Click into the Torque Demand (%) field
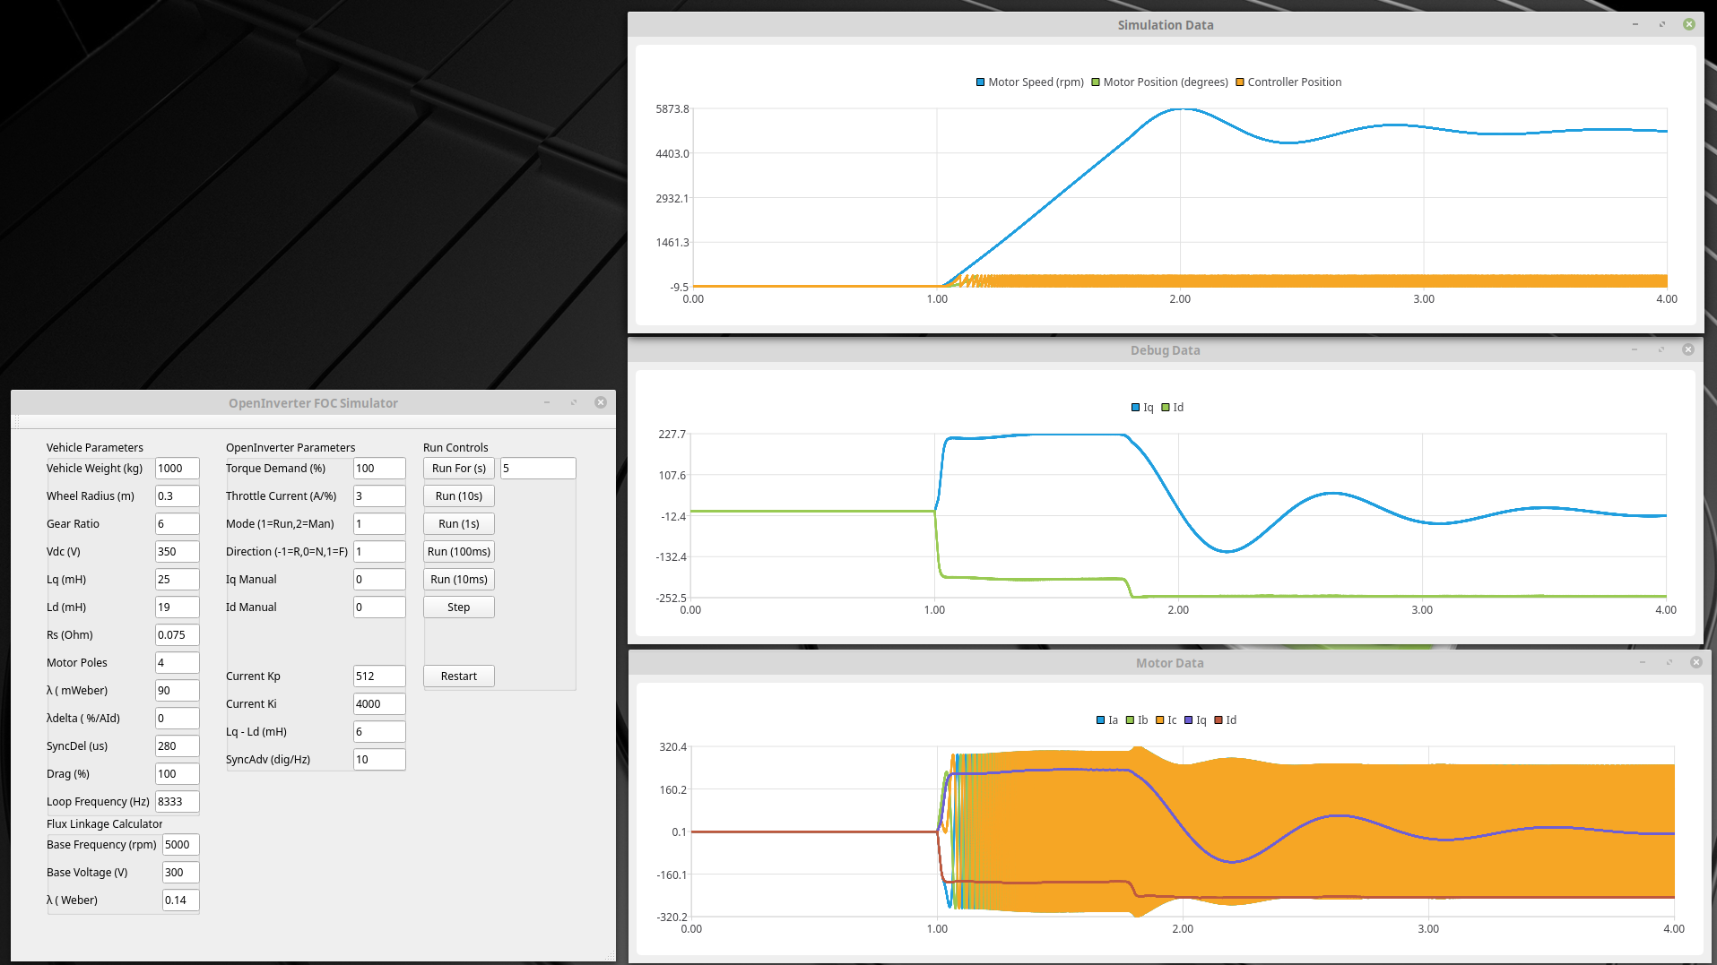The image size is (1717, 965). tap(378, 469)
